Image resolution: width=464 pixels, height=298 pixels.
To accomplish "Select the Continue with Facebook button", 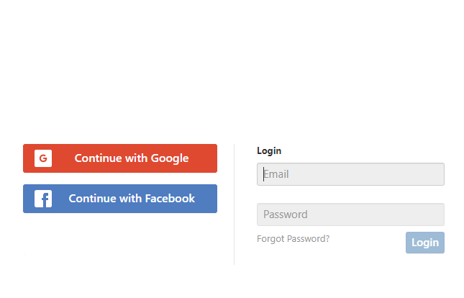I will tap(120, 199).
